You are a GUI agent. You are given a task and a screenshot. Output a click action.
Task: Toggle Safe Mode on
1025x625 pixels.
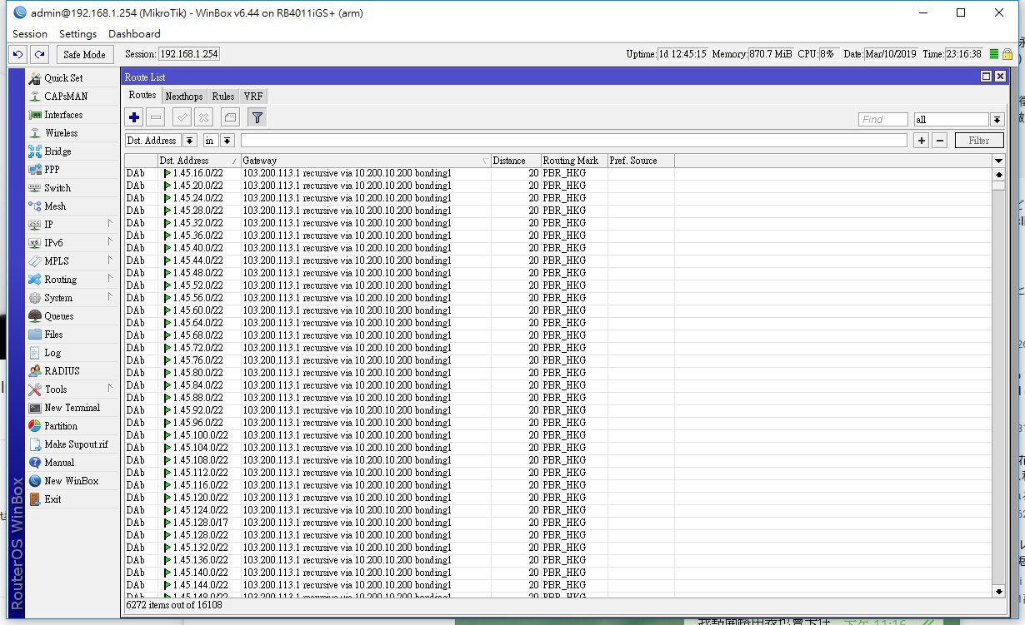click(x=84, y=54)
